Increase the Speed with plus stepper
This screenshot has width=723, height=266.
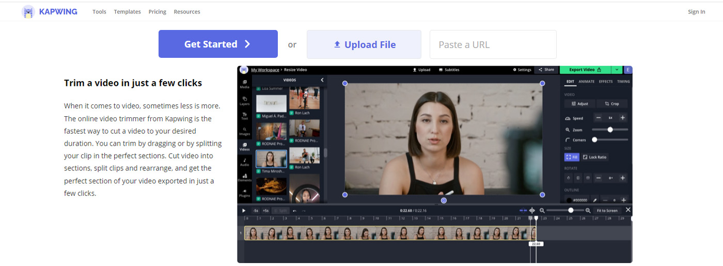pos(623,118)
